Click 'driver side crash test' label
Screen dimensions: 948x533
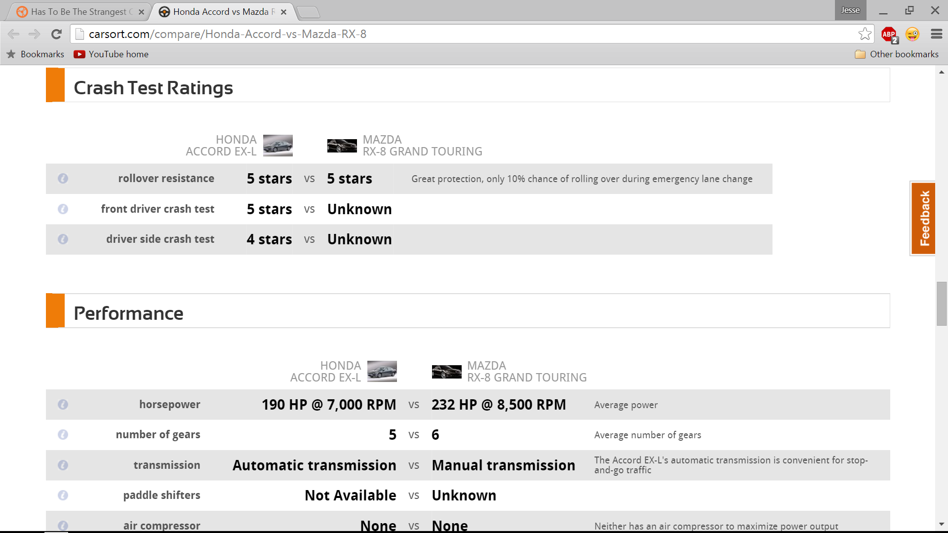pyautogui.click(x=160, y=239)
